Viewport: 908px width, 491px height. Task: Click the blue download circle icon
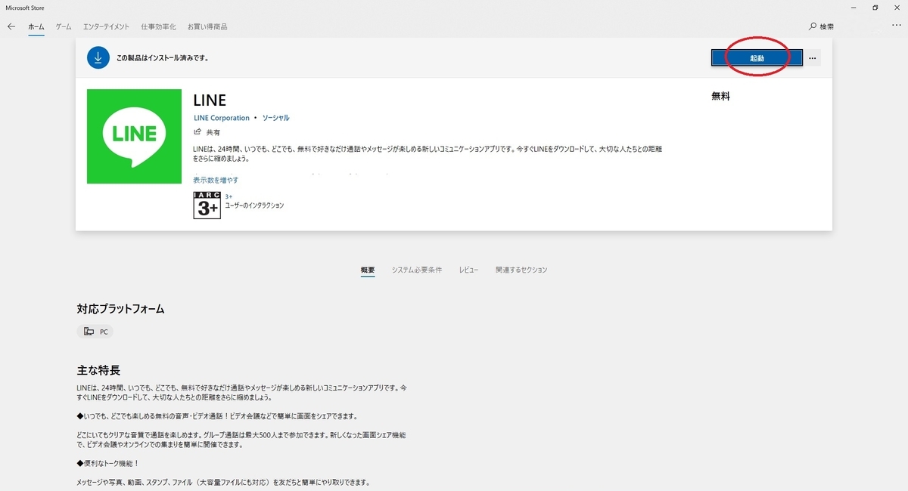click(x=98, y=57)
